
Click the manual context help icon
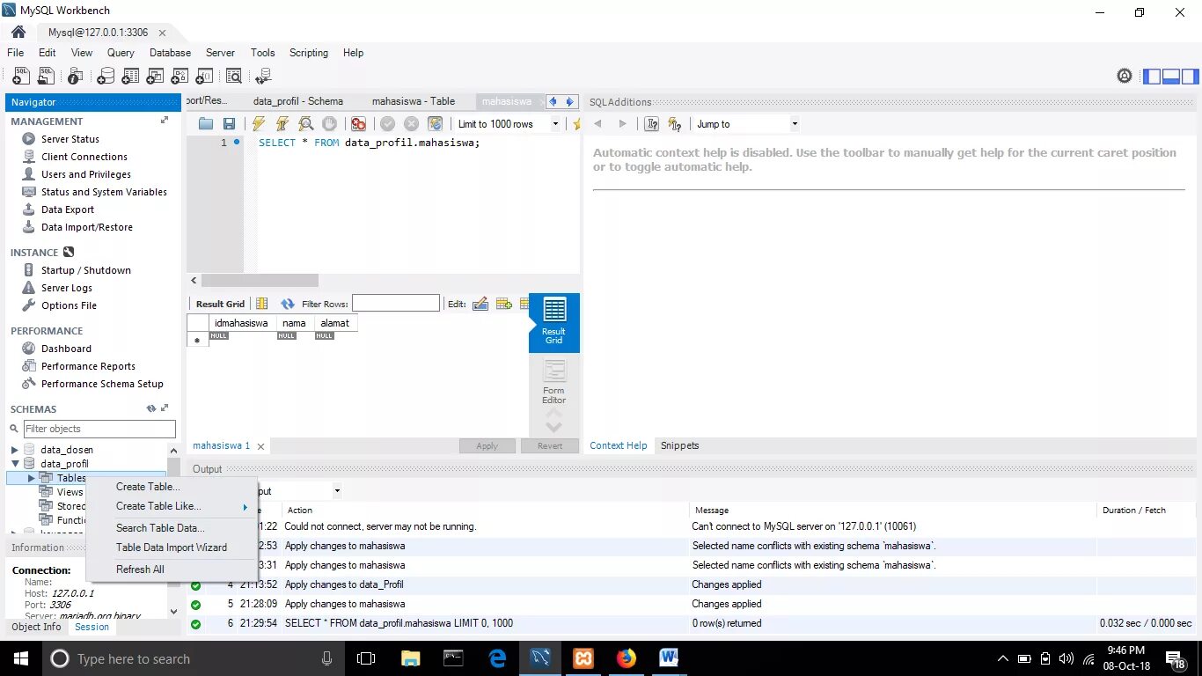pyautogui.click(x=652, y=124)
